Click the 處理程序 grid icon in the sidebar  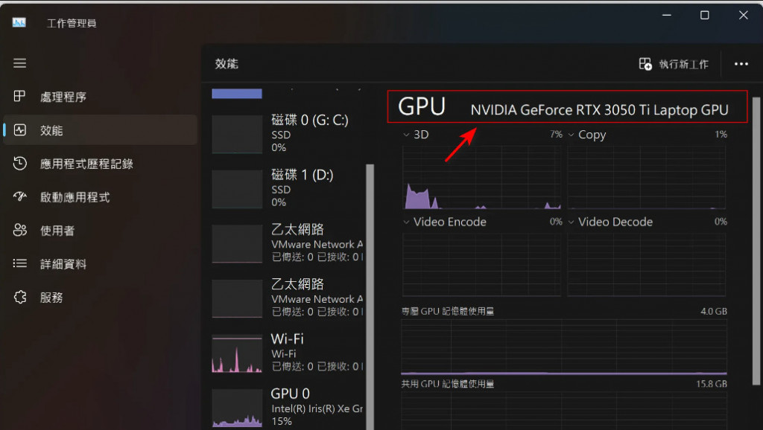(x=19, y=96)
